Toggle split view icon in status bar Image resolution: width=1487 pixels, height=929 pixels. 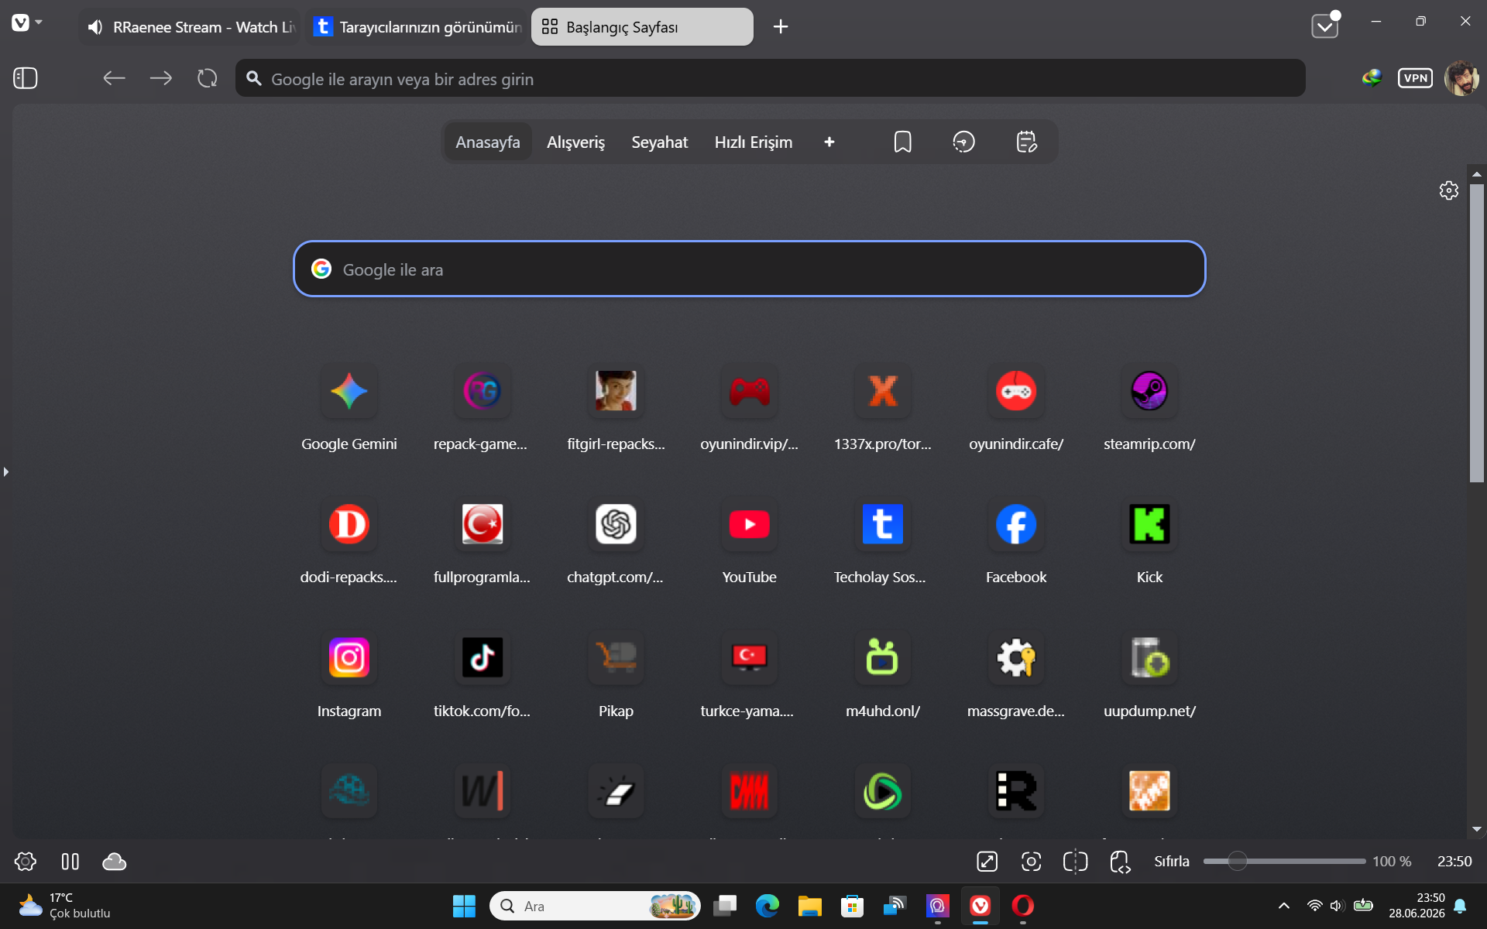pos(1076,862)
